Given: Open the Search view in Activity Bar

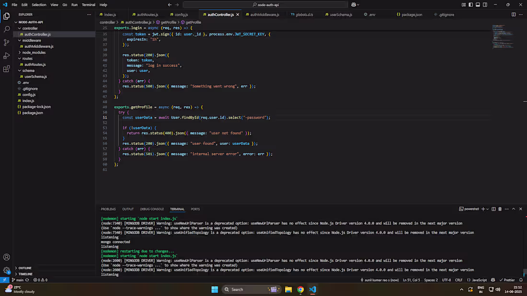Looking at the screenshot, I should tap(6, 29).
